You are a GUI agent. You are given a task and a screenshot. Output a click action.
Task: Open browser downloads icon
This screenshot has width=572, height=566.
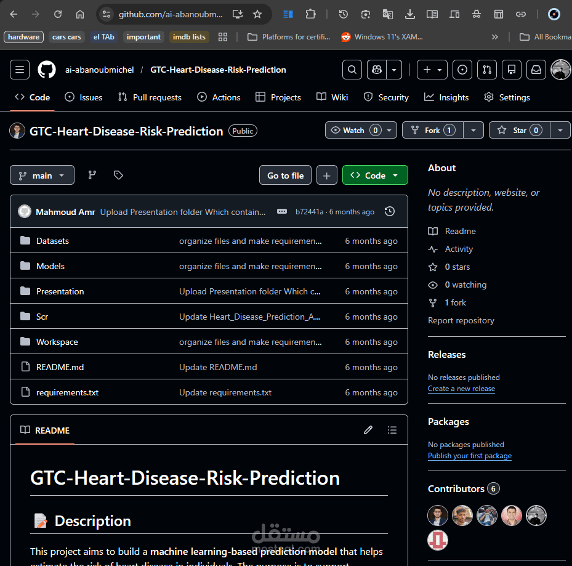pyautogui.click(x=409, y=14)
